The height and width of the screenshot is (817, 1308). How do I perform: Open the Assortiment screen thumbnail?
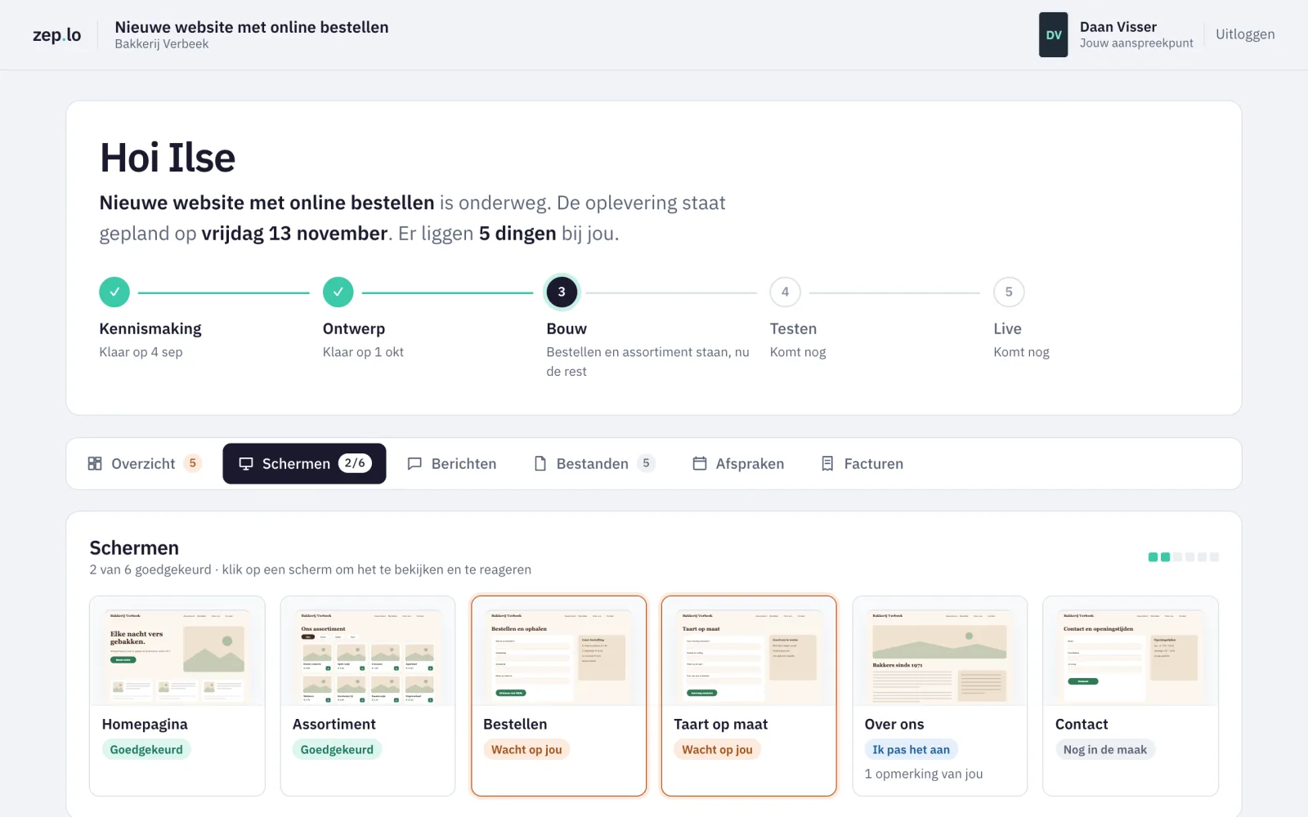pyautogui.click(x=368, y=651)
